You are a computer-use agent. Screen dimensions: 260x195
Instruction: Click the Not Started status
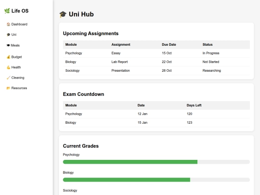pos(211,62)
